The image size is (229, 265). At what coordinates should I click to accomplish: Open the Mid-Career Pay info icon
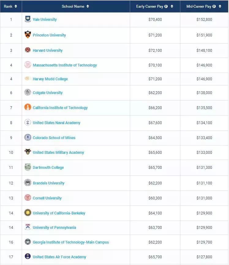[x=214, y=6]
